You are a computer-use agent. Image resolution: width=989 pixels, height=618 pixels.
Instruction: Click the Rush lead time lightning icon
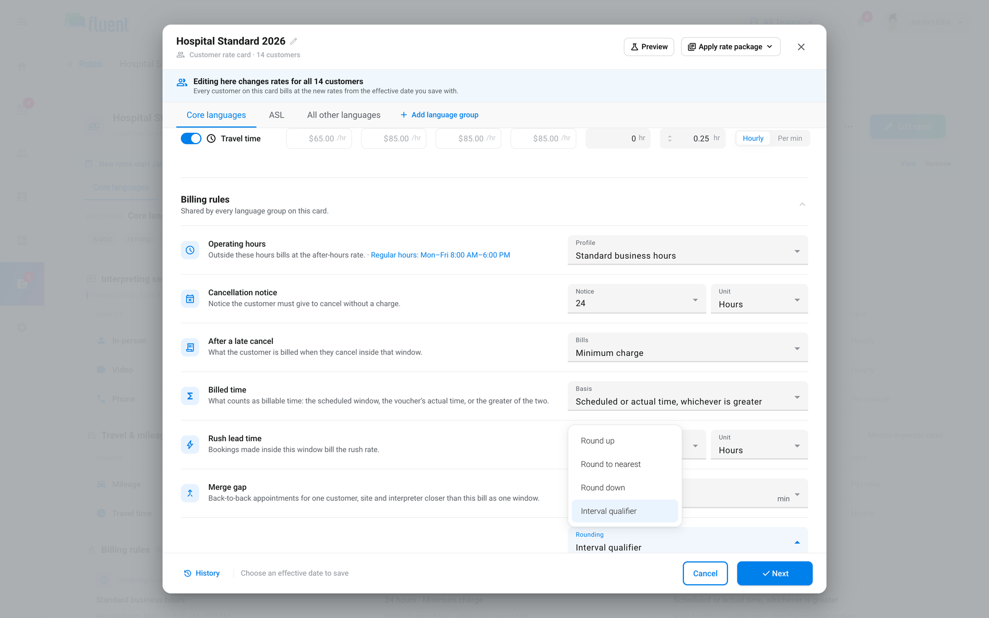tap(190, 445)
